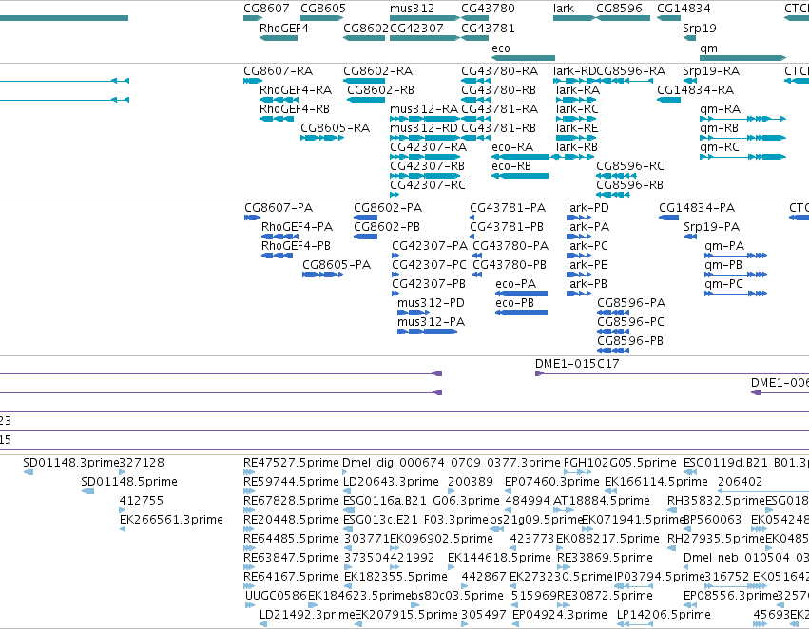Click transcript CG42307-RC

[x=427, y=185]
